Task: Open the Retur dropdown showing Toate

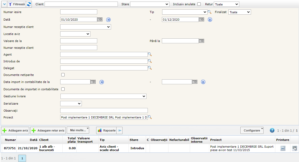Action: tap(226, 4)
